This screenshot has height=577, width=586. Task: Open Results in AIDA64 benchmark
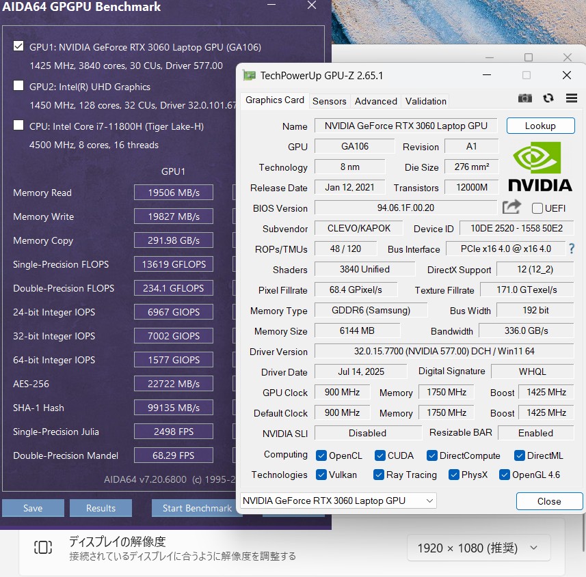pos(101,508)
